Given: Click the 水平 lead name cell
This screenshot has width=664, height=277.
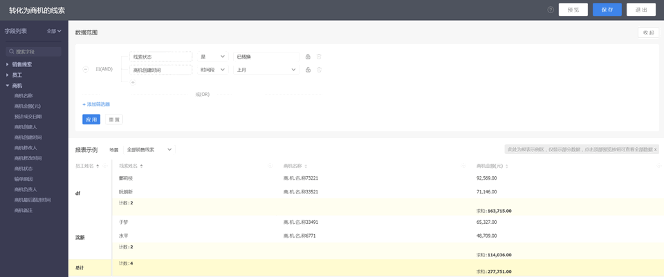Looking at the screenshot, I should [124, 236].
